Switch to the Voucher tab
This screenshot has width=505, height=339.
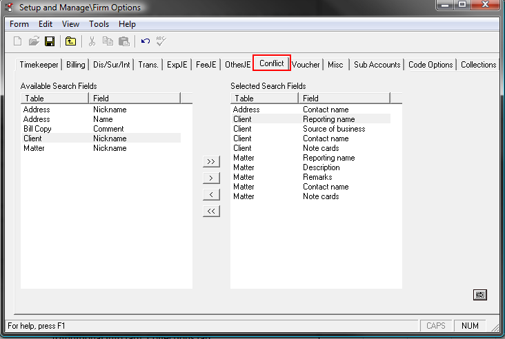point(306,65)
